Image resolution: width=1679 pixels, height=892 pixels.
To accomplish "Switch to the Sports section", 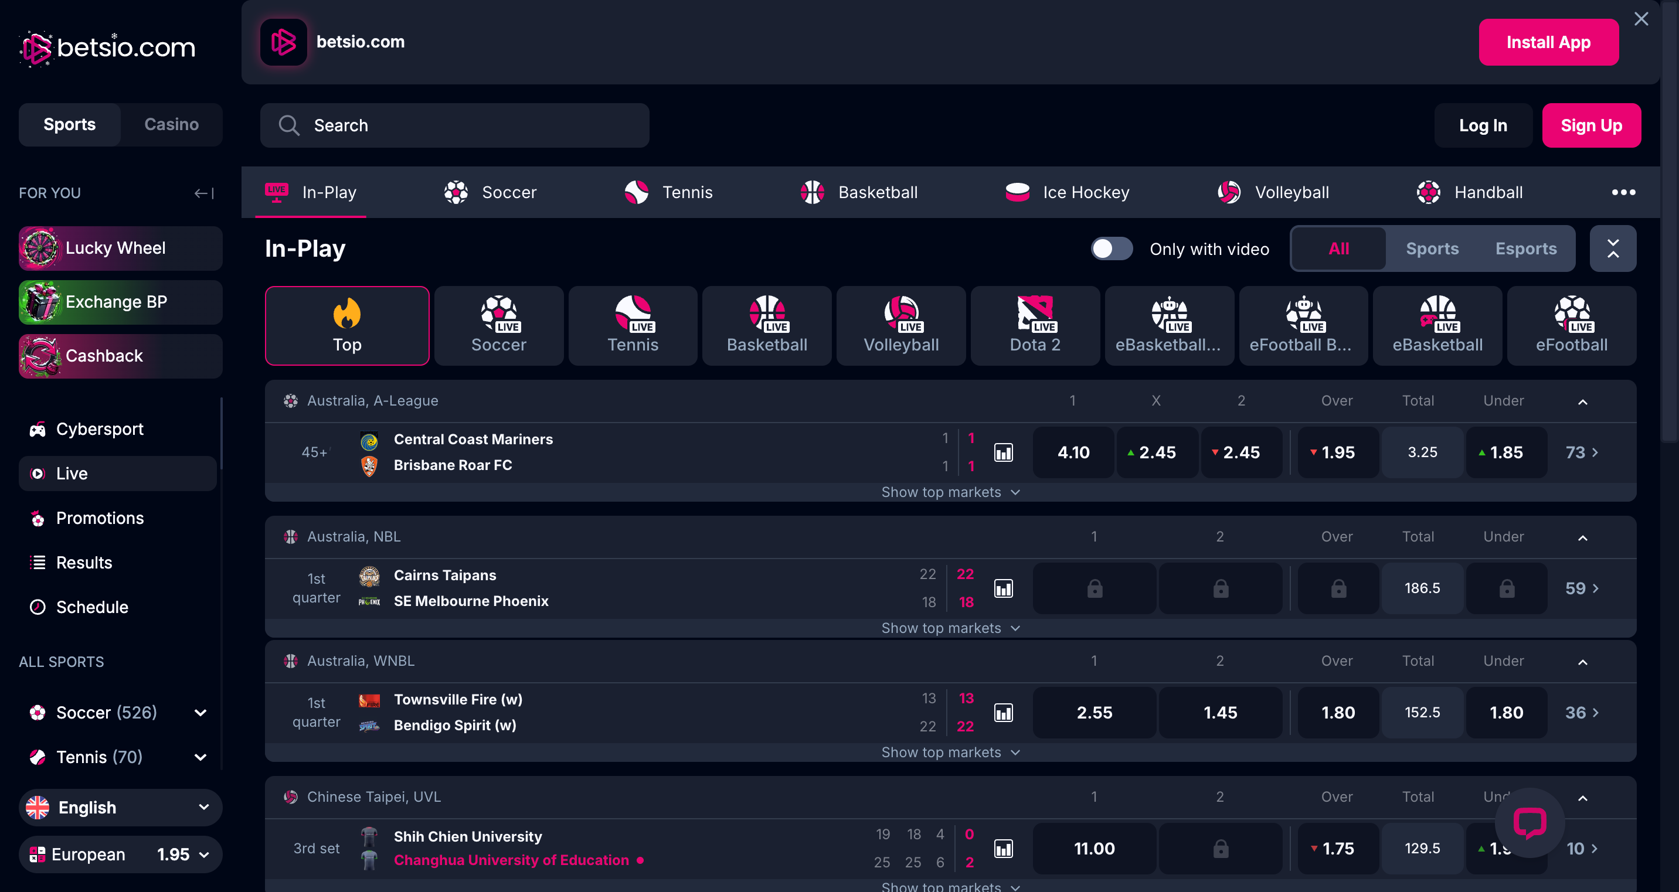I will tap(70, 124).
